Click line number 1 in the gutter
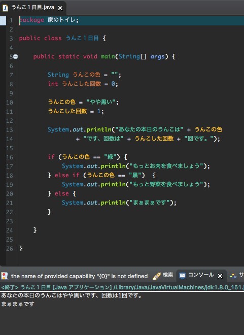244x335 pixels. 11,20
